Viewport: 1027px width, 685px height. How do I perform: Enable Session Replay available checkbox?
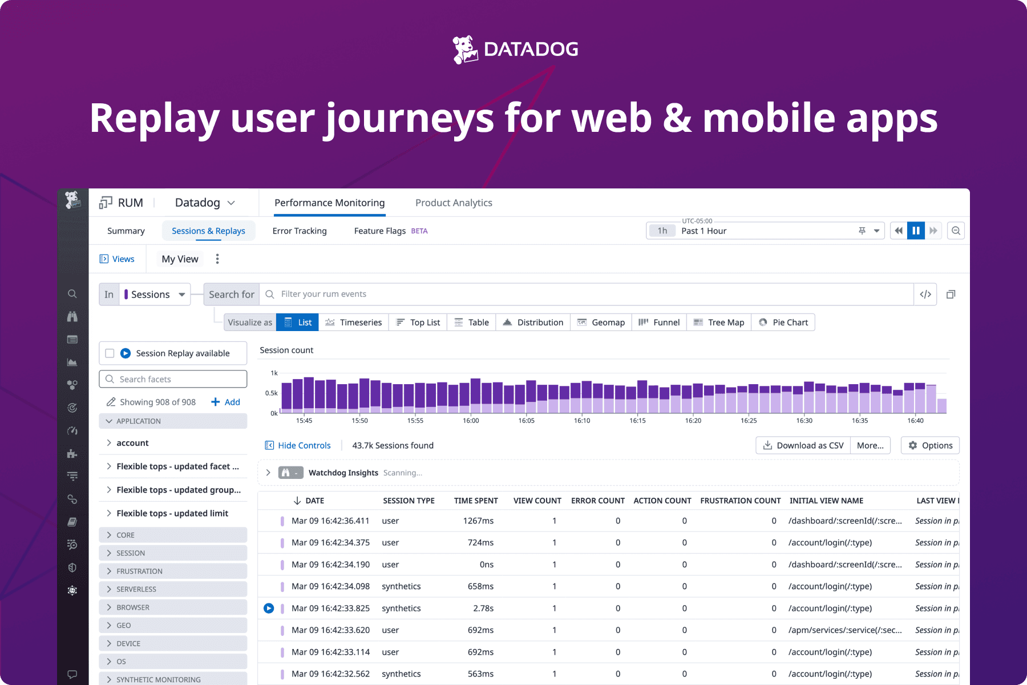tap(110, 353)
